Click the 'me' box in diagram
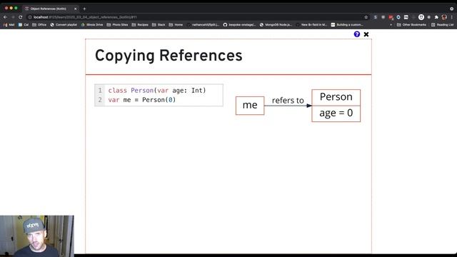The image size is (457, 257). coord(250,106)
